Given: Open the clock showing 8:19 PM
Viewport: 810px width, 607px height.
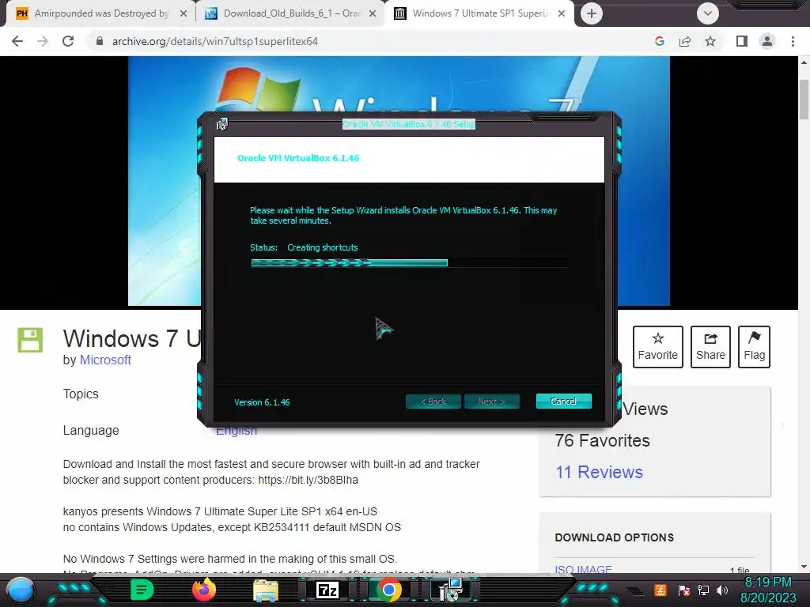Looking at the screenshot, I should 767,590.
